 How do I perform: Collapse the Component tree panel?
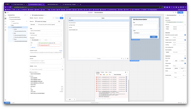tap(27, 15)
